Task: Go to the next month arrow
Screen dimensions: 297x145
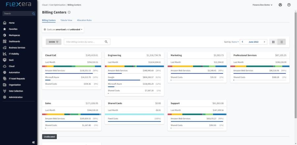Action: (264, 42)
